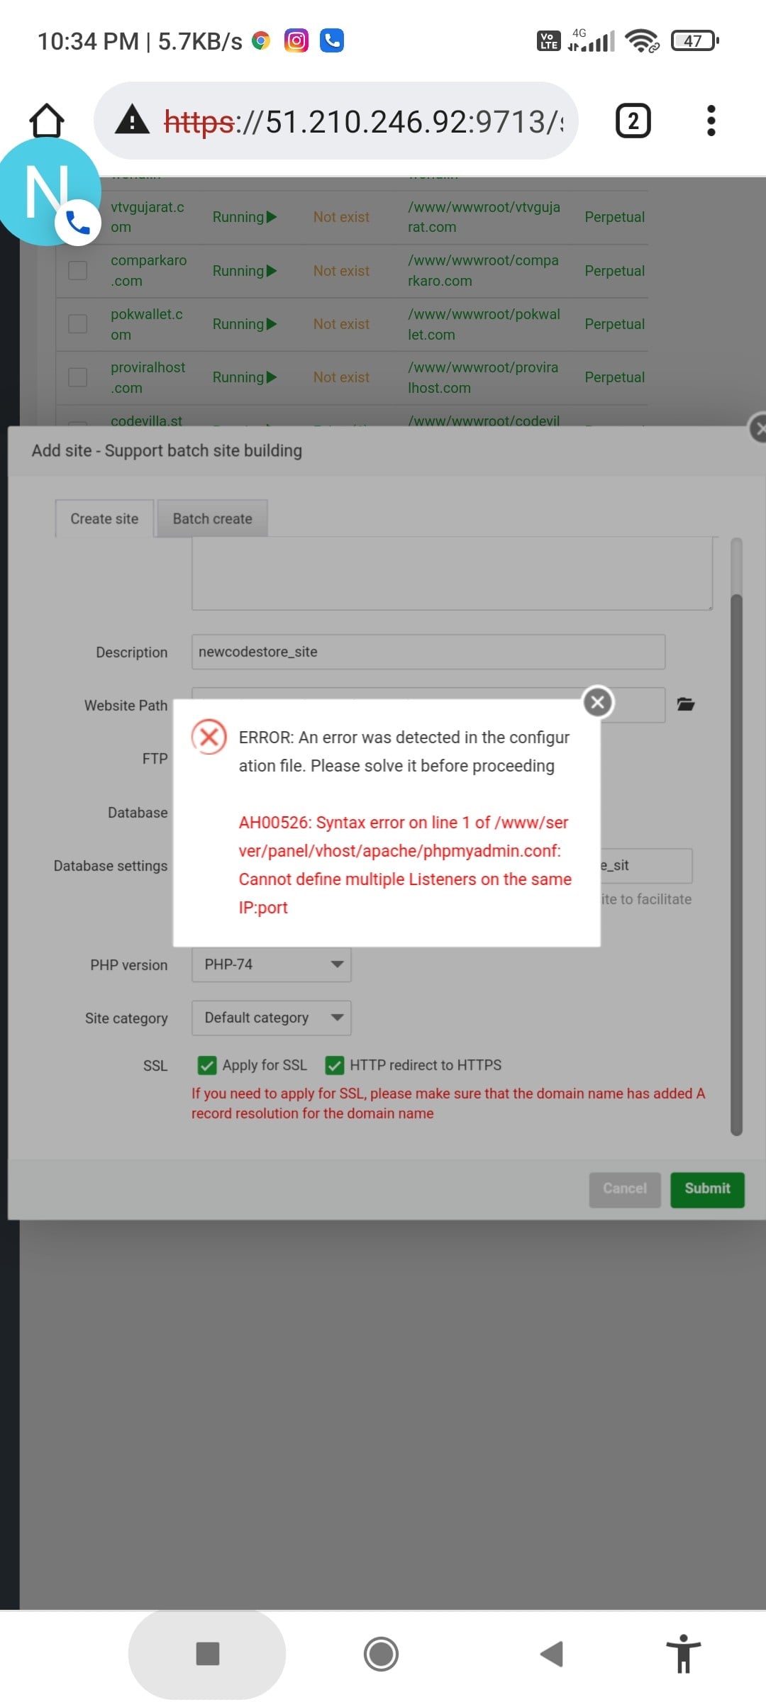This screenshot has height=1702, width=766.
Task: Open the Site category dropdown
Action: pos(271,1018)
